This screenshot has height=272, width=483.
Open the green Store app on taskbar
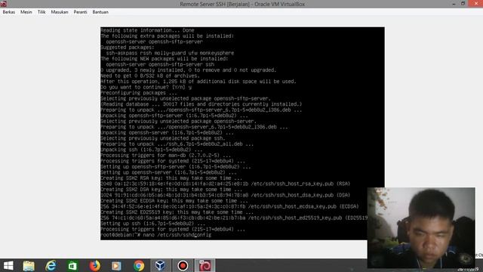coord(72,265)
